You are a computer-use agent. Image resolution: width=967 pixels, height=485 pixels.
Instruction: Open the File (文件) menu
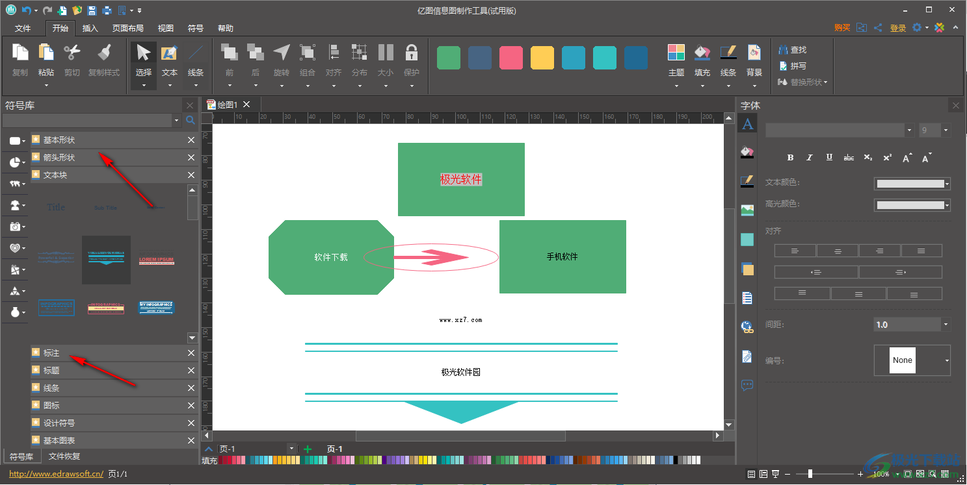23,29
